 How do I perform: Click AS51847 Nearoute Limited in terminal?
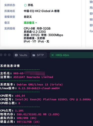coord(33,77)
